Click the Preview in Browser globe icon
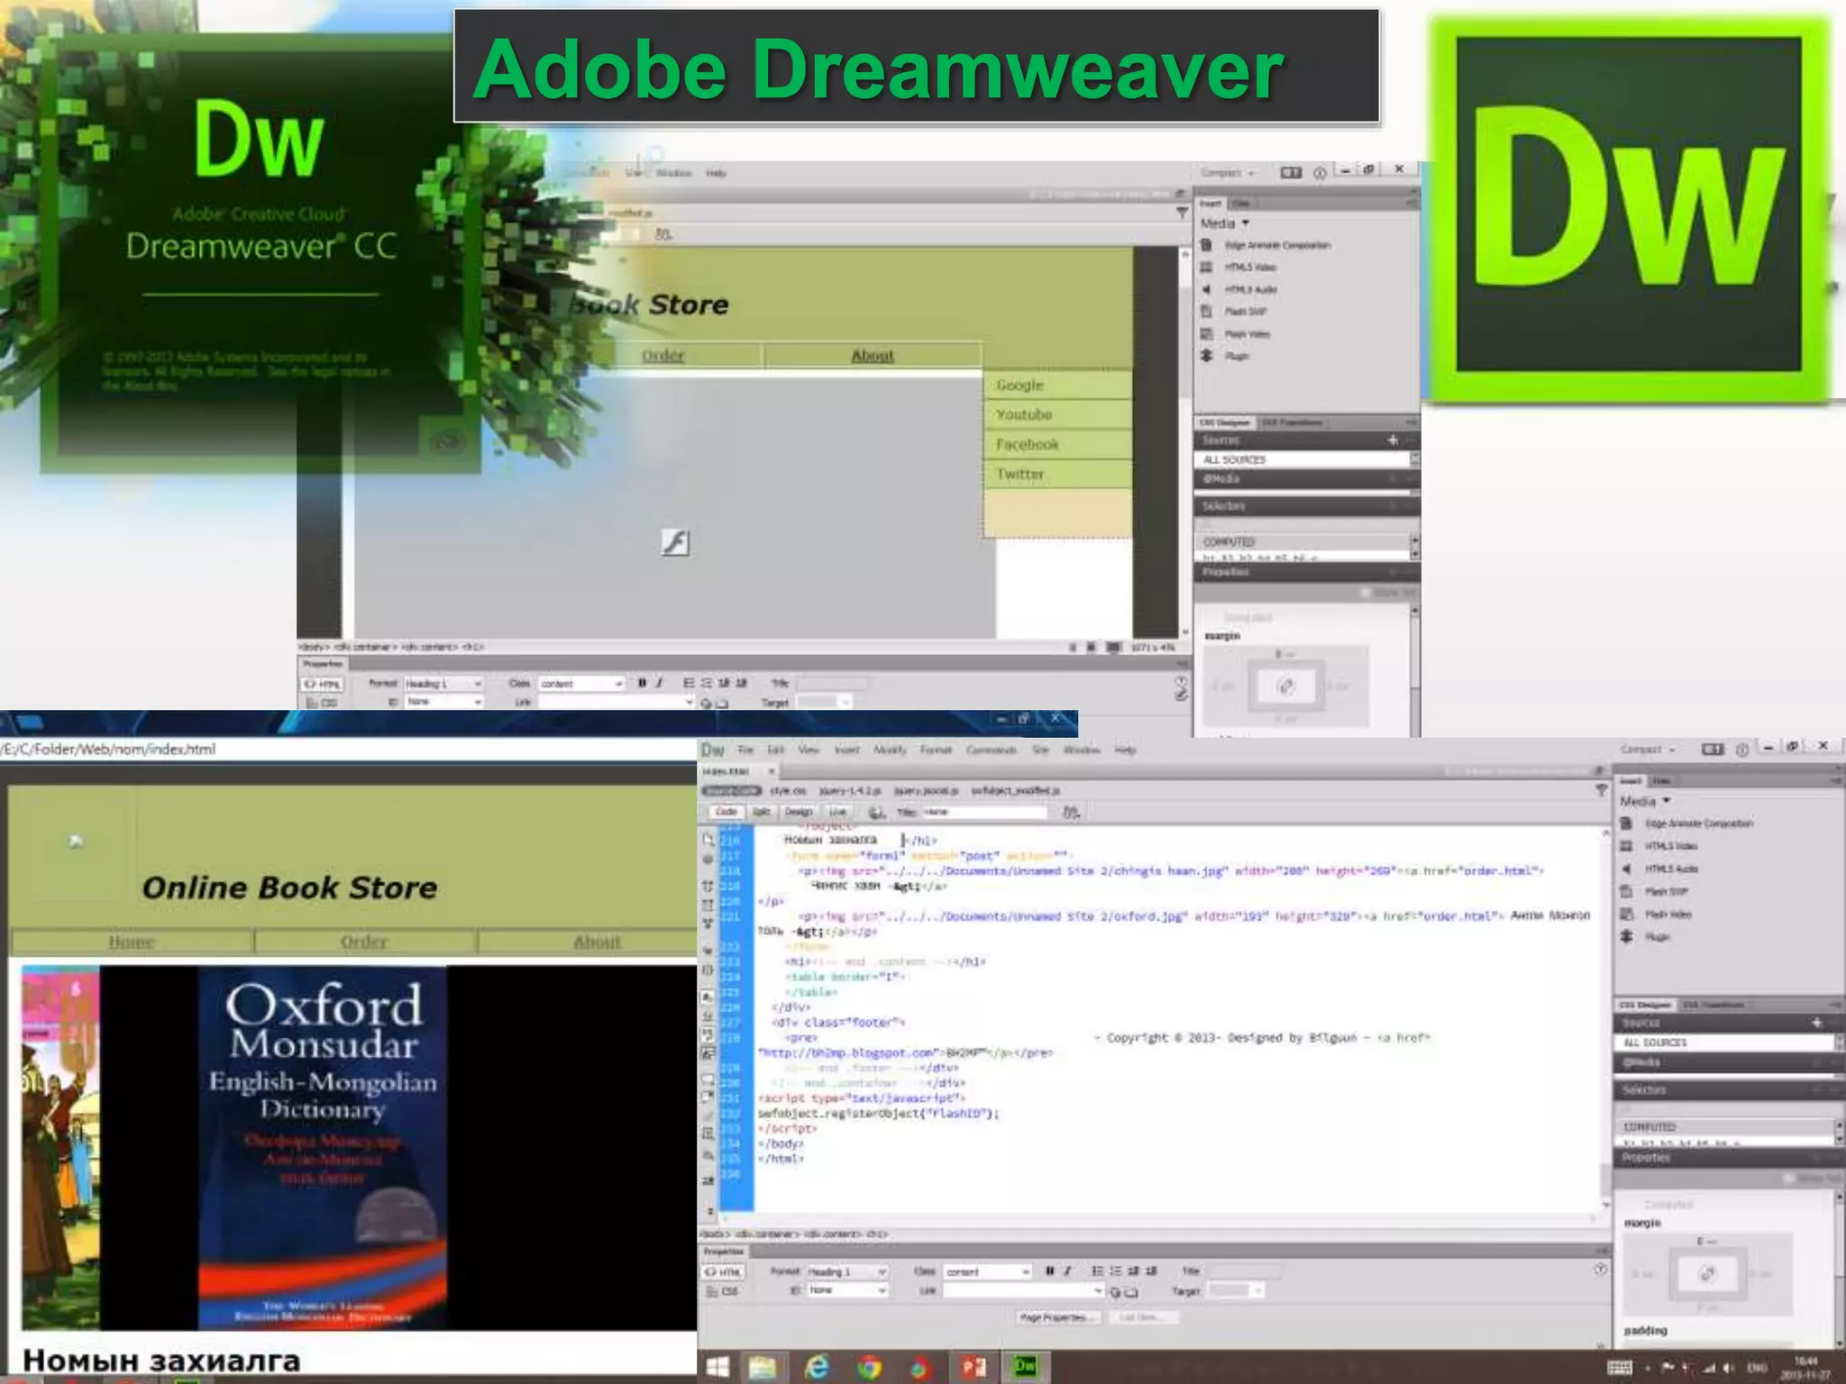 pos(876,812)
